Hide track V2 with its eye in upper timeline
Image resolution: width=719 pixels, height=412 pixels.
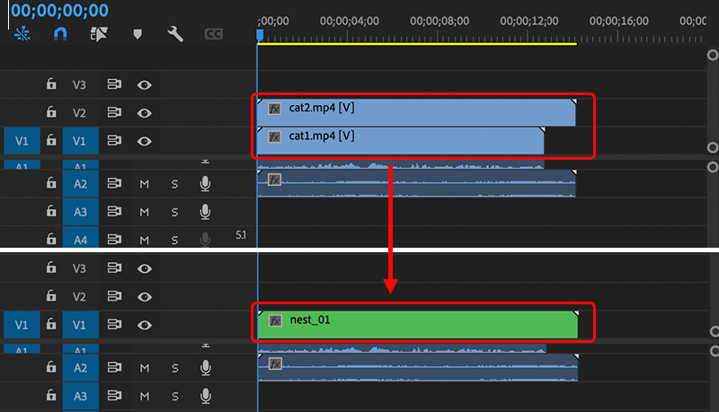click(144, 112)
